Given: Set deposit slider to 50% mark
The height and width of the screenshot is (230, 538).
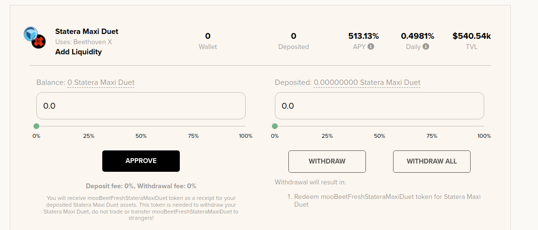Looking at the screenshot, I should coord(141,126).
